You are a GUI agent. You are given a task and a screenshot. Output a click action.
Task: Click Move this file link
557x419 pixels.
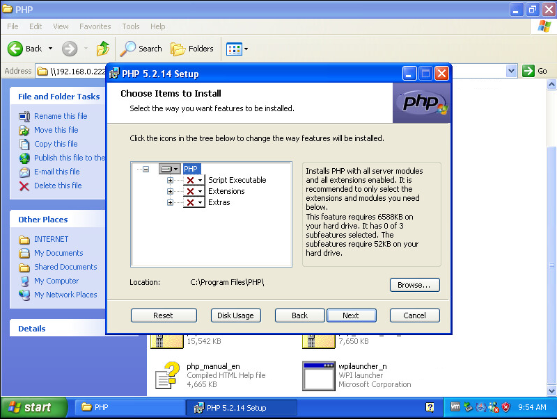coord(56,130)
